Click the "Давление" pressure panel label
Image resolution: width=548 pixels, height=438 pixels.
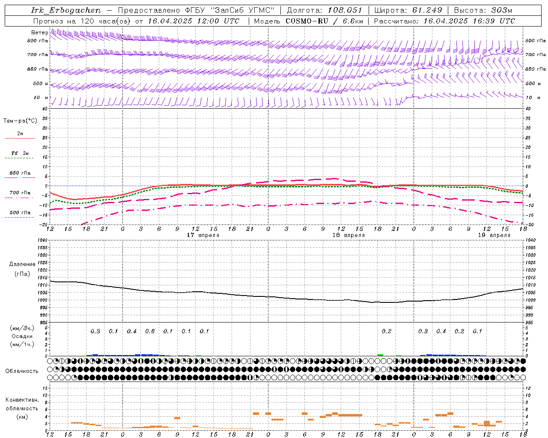(22, 264)
